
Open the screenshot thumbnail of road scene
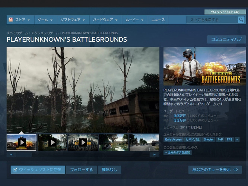point(144,142)
